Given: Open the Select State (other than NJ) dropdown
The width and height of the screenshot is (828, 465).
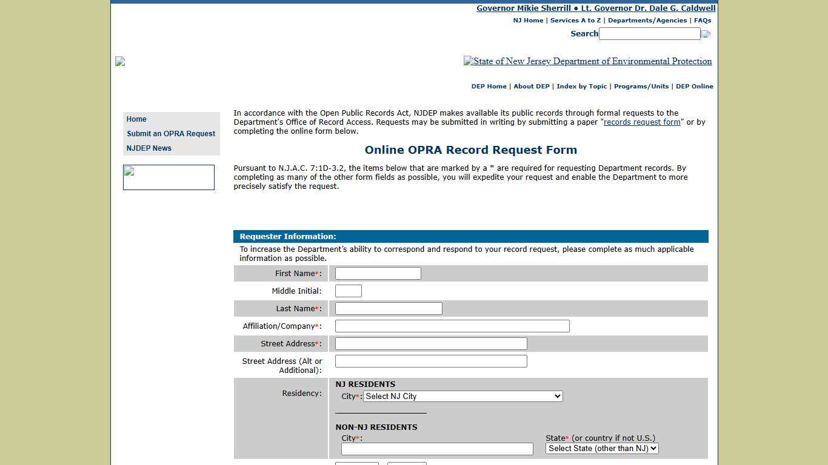Looking at the screenshot, I should [x=601, y=448].
